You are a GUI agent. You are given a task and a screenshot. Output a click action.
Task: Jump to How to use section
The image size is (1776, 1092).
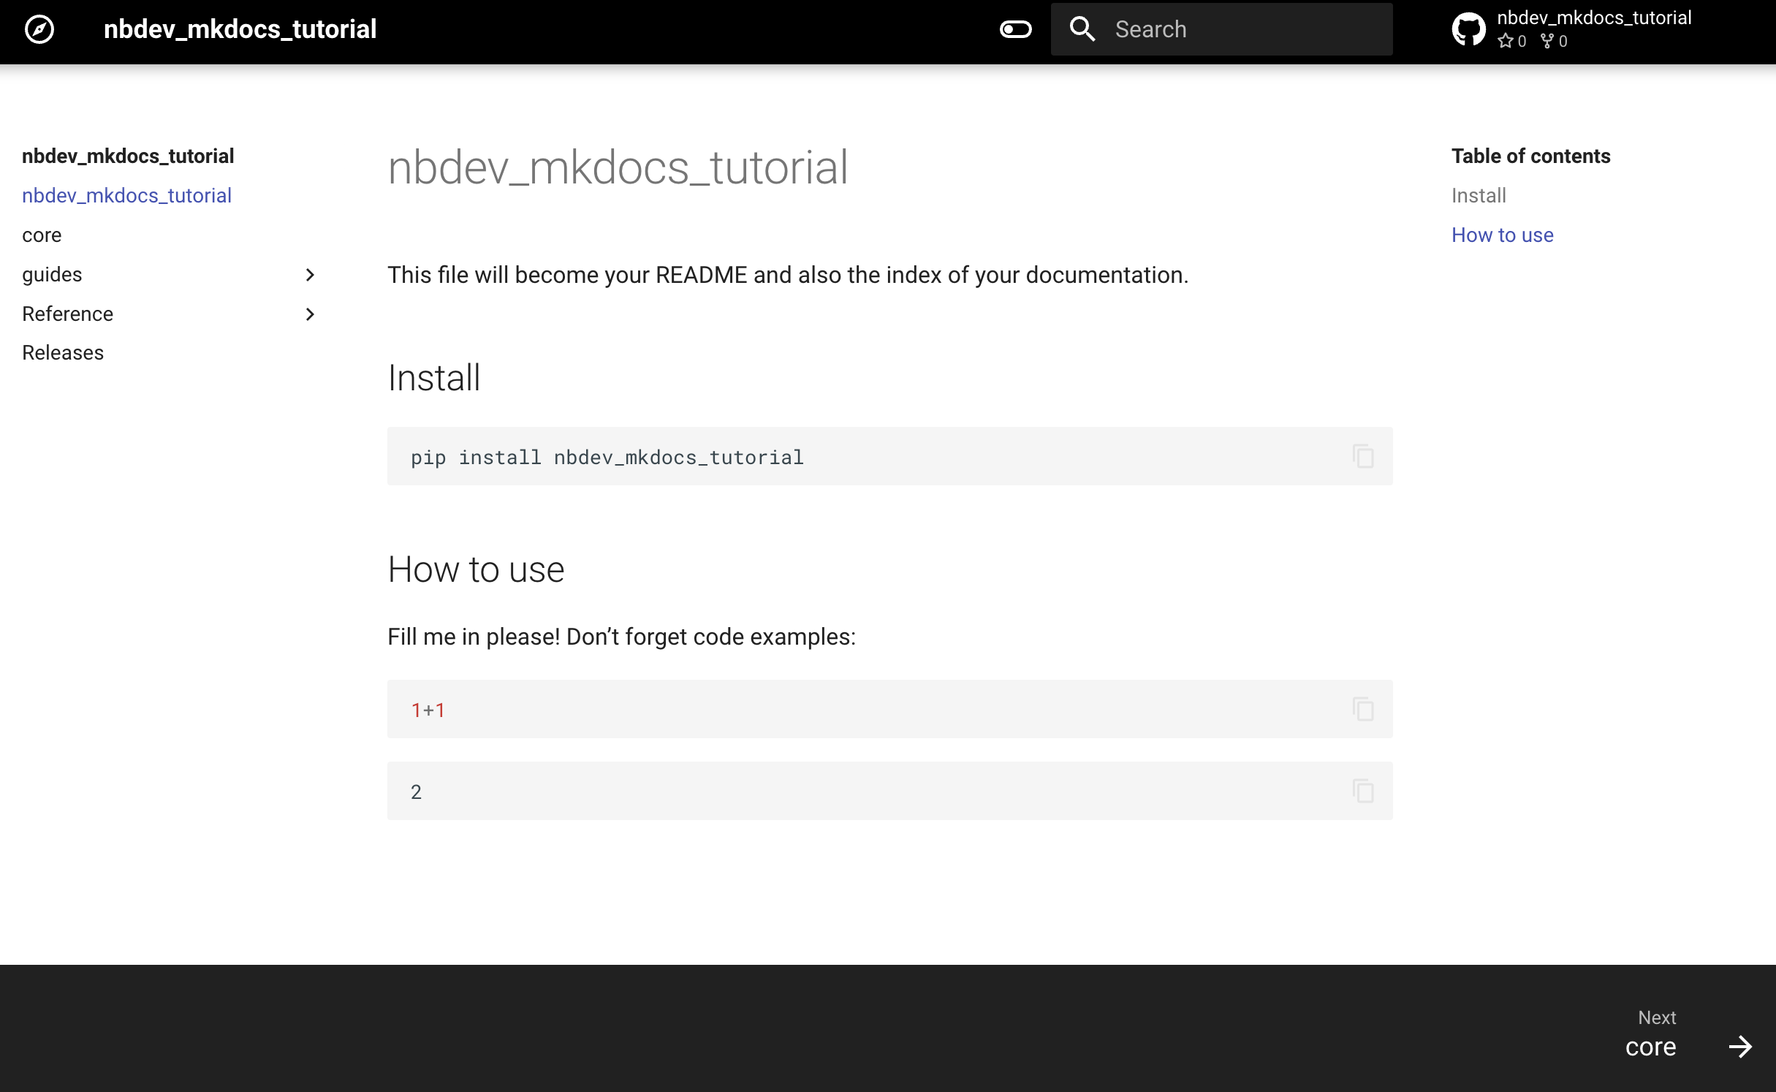click(1502, 235)
